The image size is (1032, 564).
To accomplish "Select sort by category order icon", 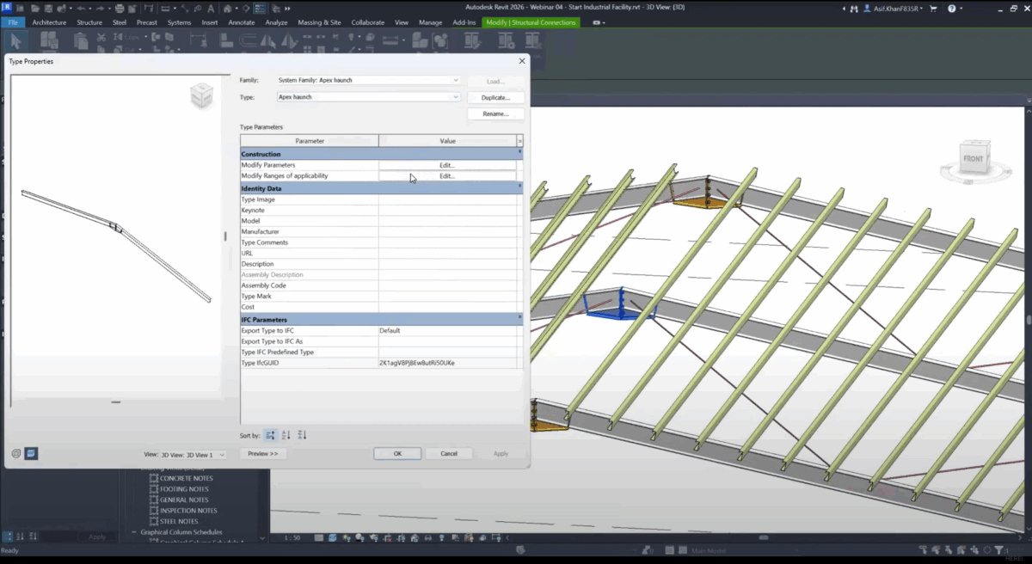I will pyautogui.click(x=270, y=435).
